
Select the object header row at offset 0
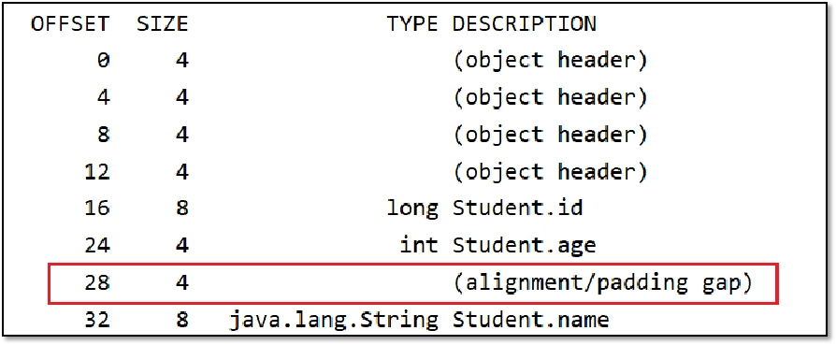point(373,60)
